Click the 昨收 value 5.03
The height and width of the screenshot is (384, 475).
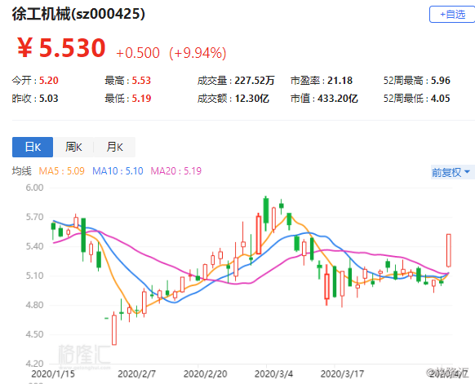tap(49, 99)
